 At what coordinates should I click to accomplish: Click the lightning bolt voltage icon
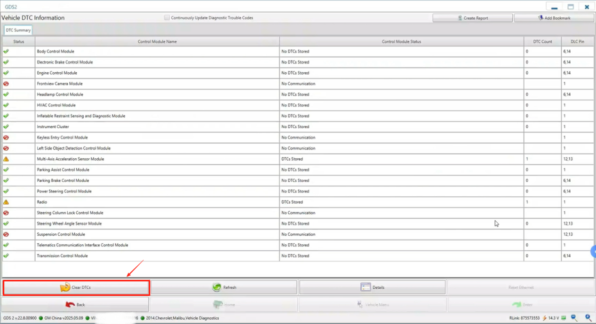pos(544,318)
